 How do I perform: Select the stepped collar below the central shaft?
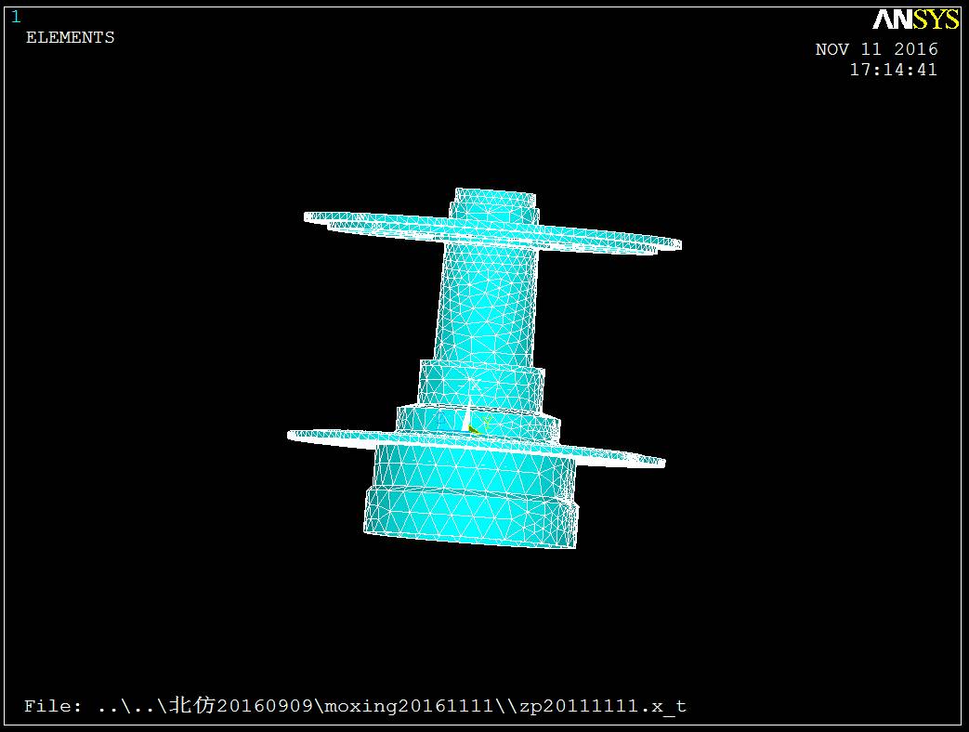tap(480, 382)
